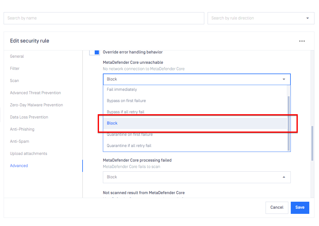Open Advanced Threat Prevention tab
Viewport: 319px width, 226px height.
36,93
